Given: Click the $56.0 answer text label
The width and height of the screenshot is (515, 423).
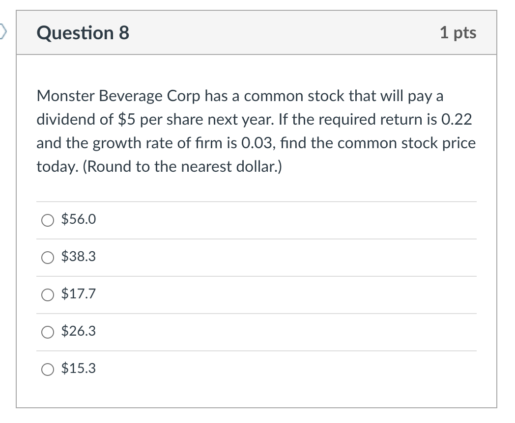Looking at the screenshot, I should click(78, 219).
